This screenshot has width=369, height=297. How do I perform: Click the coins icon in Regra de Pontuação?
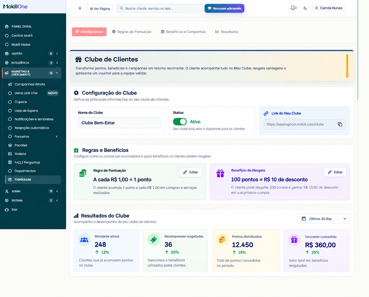(83, 173)
